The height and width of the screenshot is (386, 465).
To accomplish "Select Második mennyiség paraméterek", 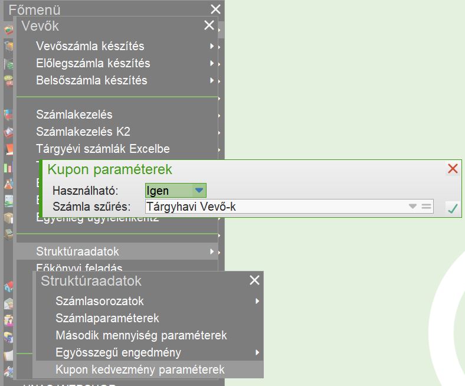I will [150, 336].
